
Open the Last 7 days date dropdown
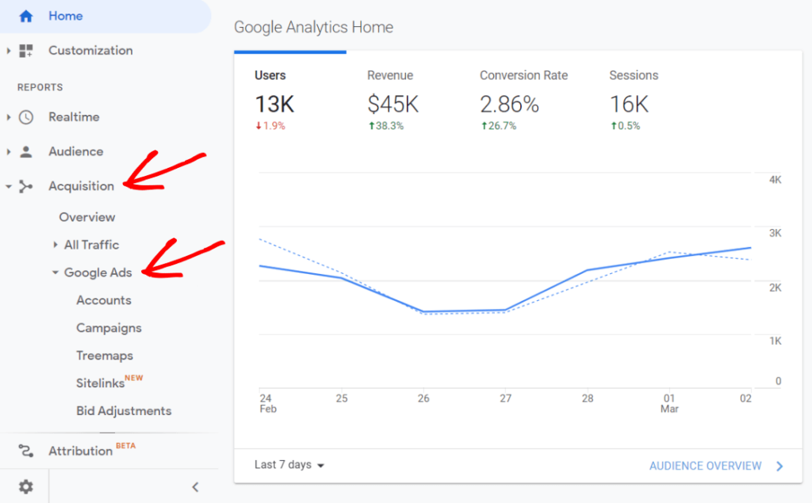point(289,465)
